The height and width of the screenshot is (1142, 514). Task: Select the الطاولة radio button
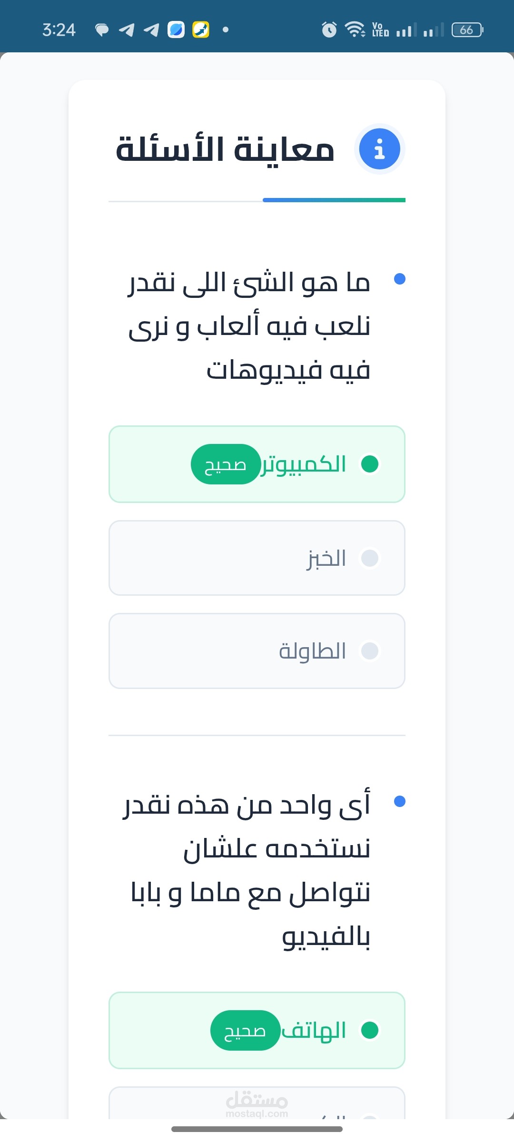370,651
